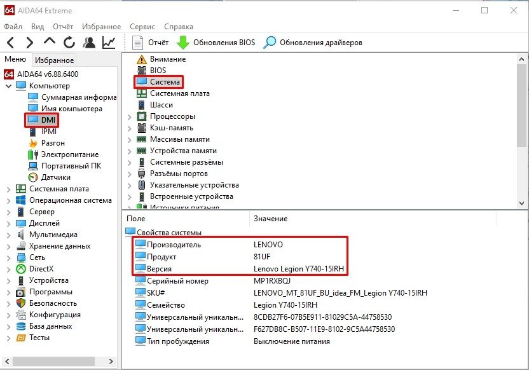The image size is (529, 370).
Task: Select Система in the DMI list
Action: (158, 82)
